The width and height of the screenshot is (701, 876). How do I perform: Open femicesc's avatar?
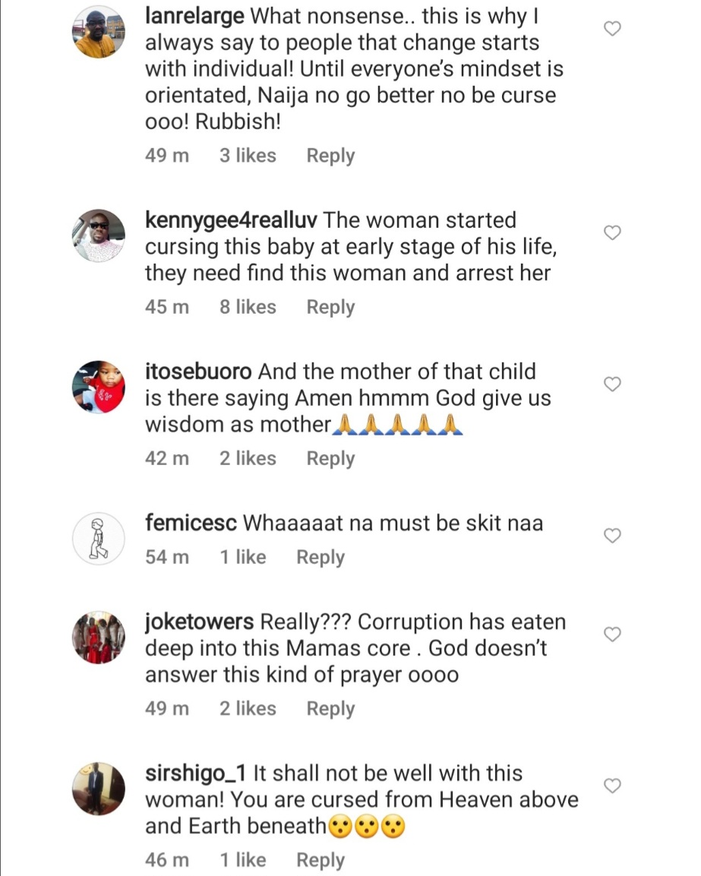[x=98, y=538]
